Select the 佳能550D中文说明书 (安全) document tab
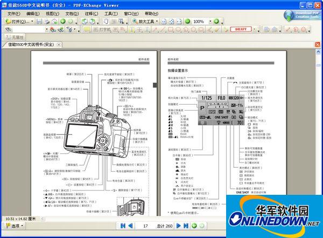323x238 pixels. (x=31, y=44)
